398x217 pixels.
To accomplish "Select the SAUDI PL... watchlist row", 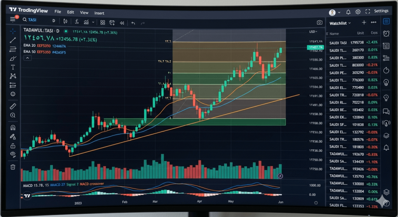I will [x=353, y=57].
